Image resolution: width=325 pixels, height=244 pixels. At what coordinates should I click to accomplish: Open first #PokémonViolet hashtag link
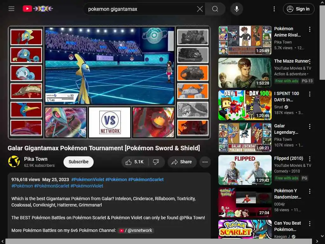click(88, 180)
